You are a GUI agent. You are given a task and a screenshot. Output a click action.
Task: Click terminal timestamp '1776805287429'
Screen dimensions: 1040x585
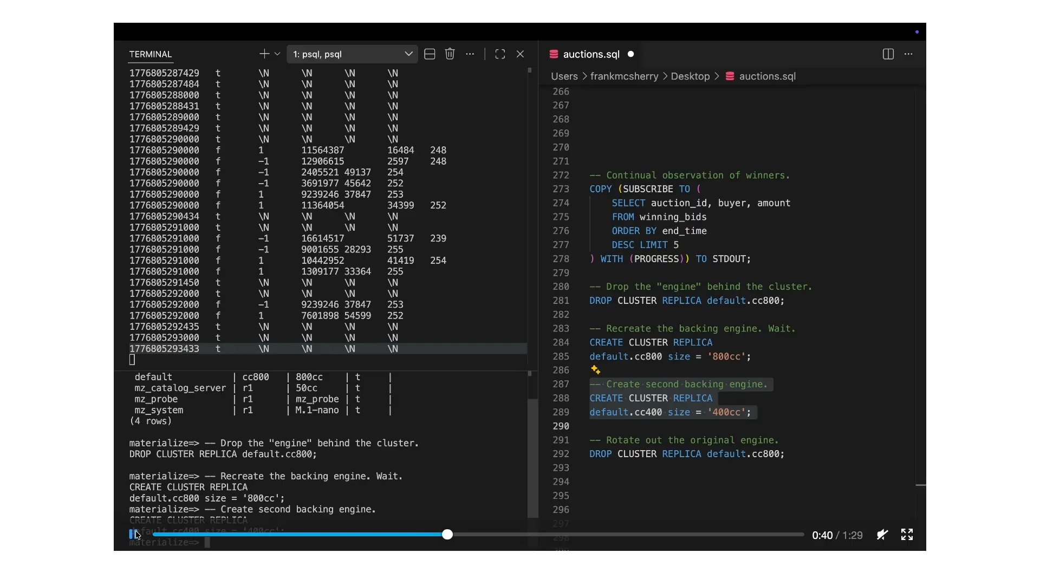164,73
